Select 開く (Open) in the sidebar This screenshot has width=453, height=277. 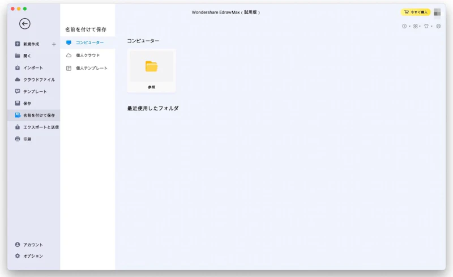33,56
